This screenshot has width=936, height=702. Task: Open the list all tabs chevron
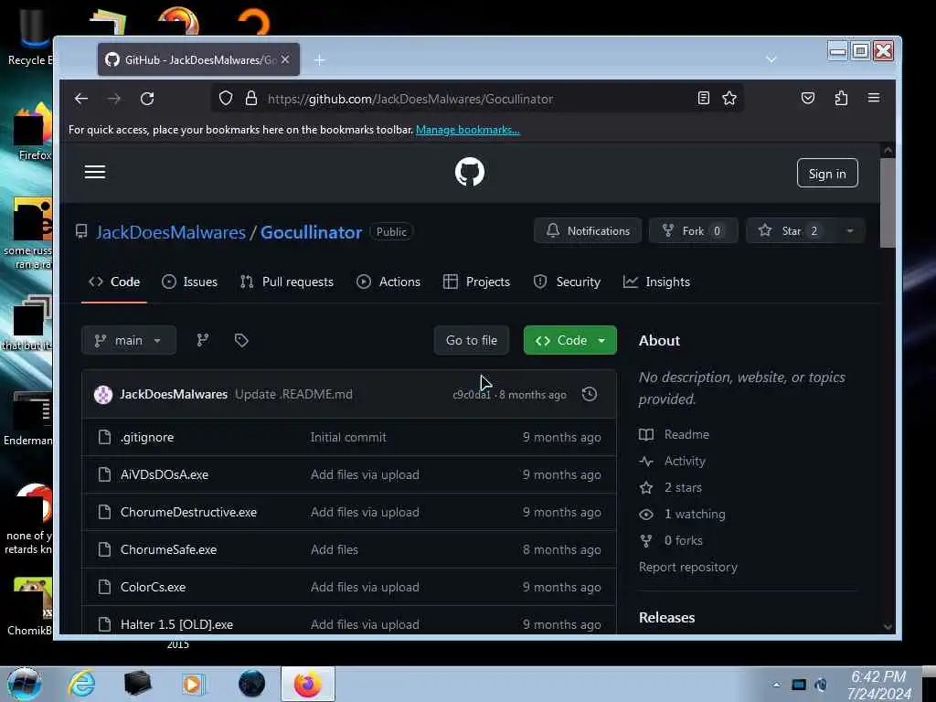pos(771,59)
